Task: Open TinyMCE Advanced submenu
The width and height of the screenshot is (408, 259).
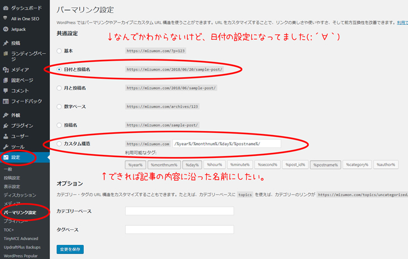Action: [21, 238]
